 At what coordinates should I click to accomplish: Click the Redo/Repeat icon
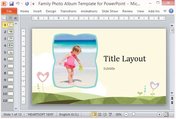click(27, 4)
